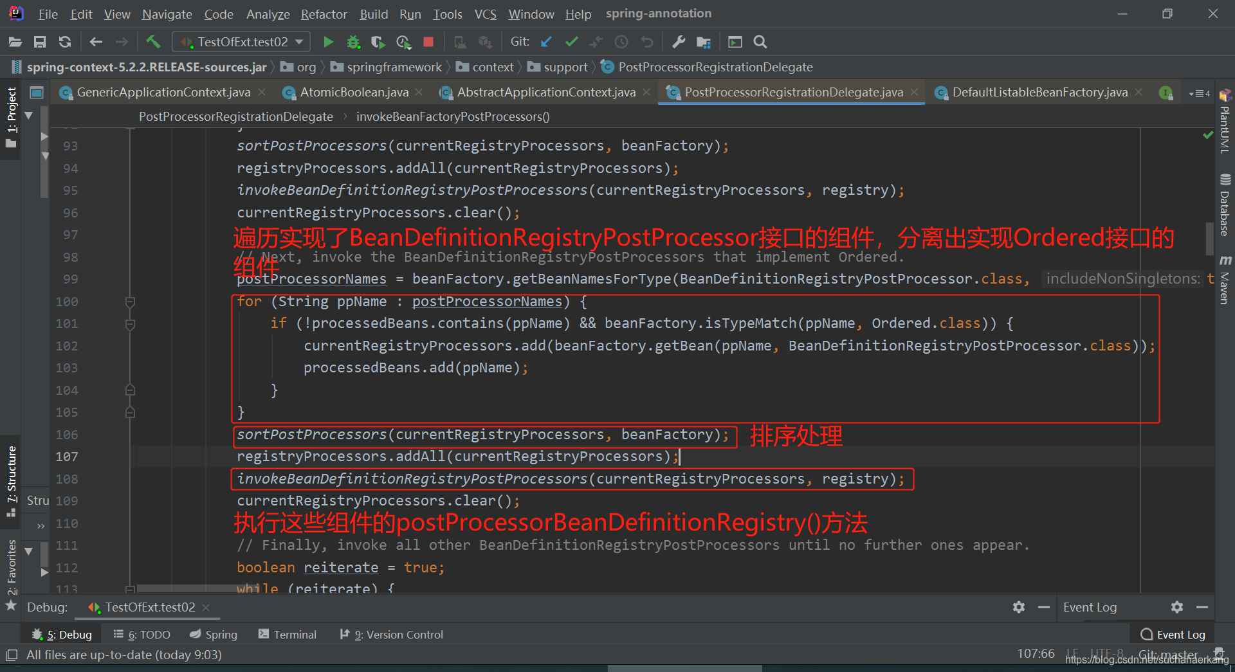
Task: Switch to DefaultListableBeanFactory.java tab
Action: (1039, 93)
